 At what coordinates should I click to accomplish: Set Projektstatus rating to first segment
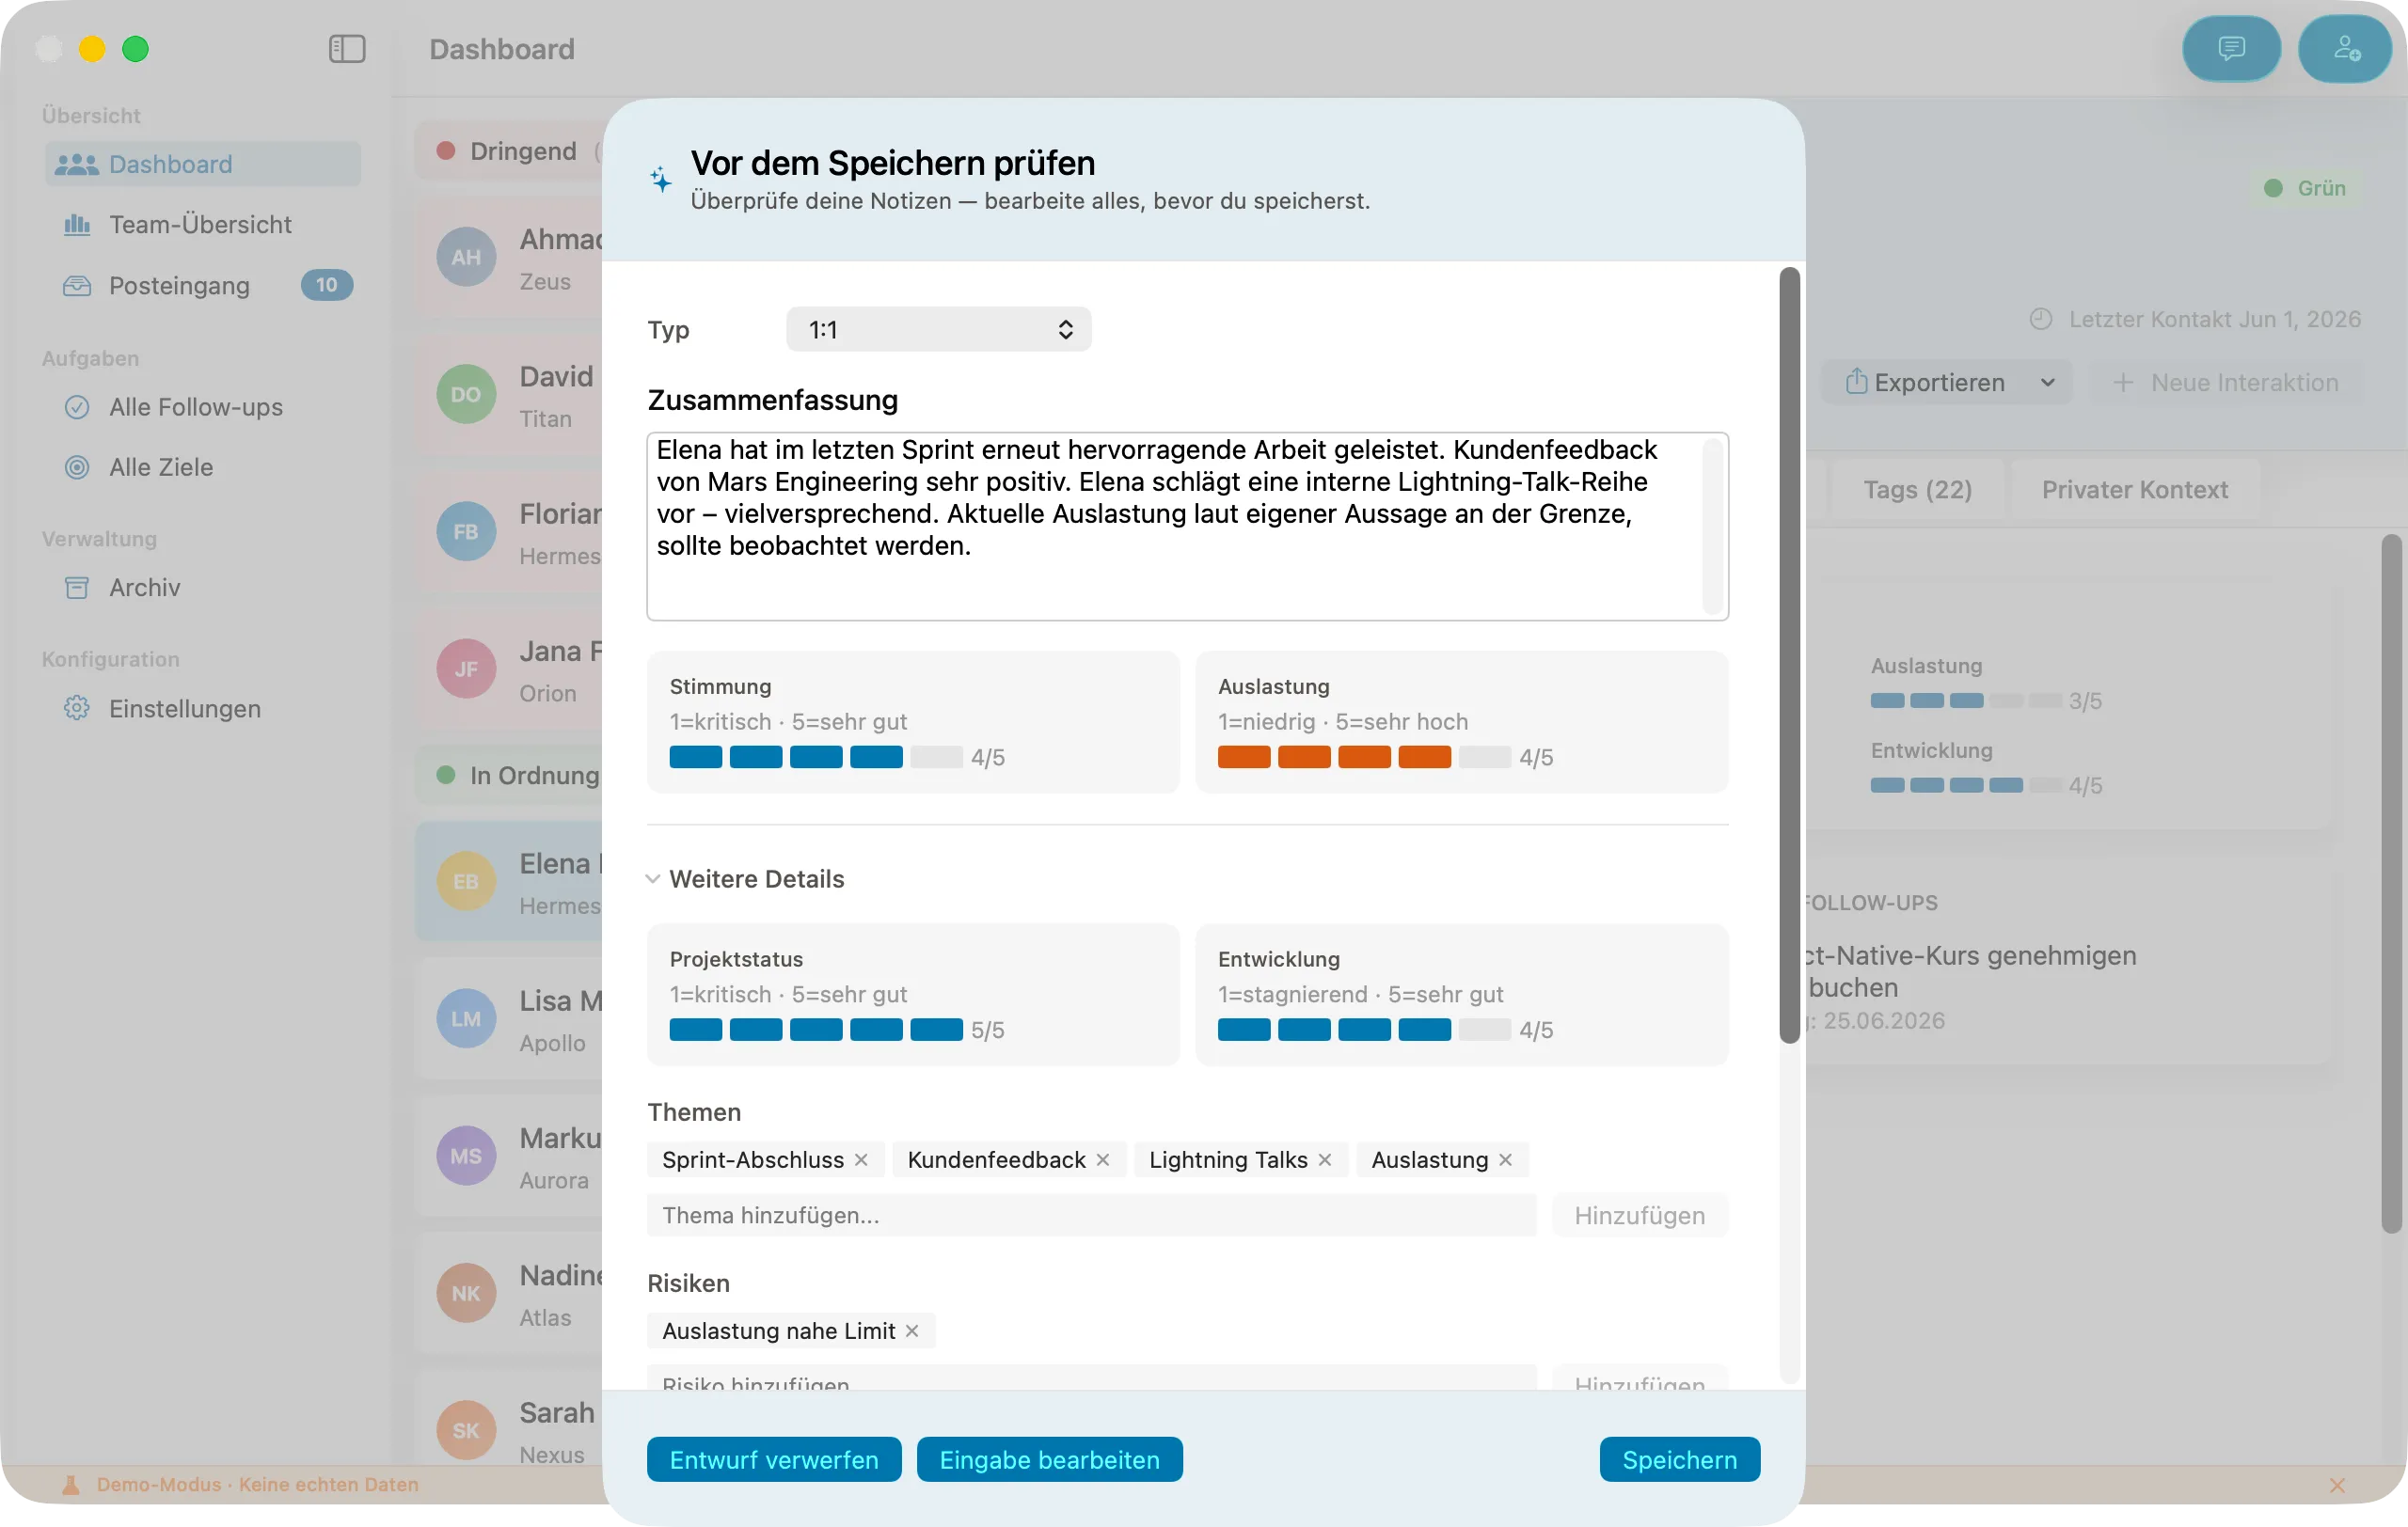[695, 1031]
